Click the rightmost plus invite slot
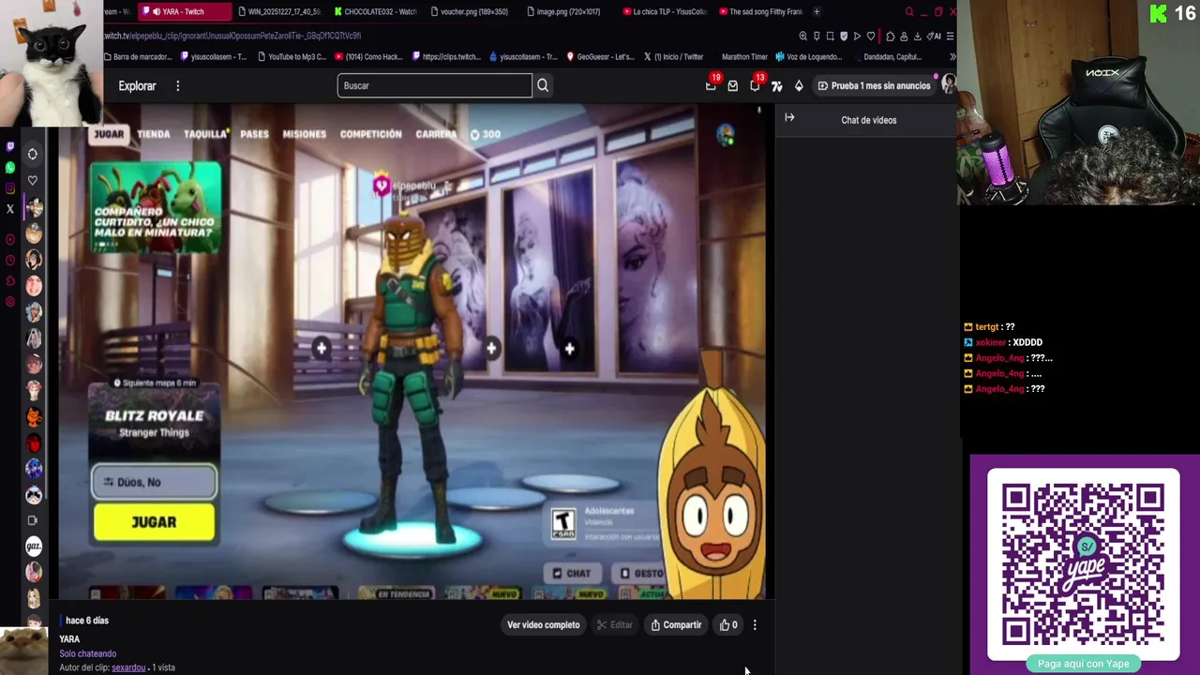 tap(569, 348)
